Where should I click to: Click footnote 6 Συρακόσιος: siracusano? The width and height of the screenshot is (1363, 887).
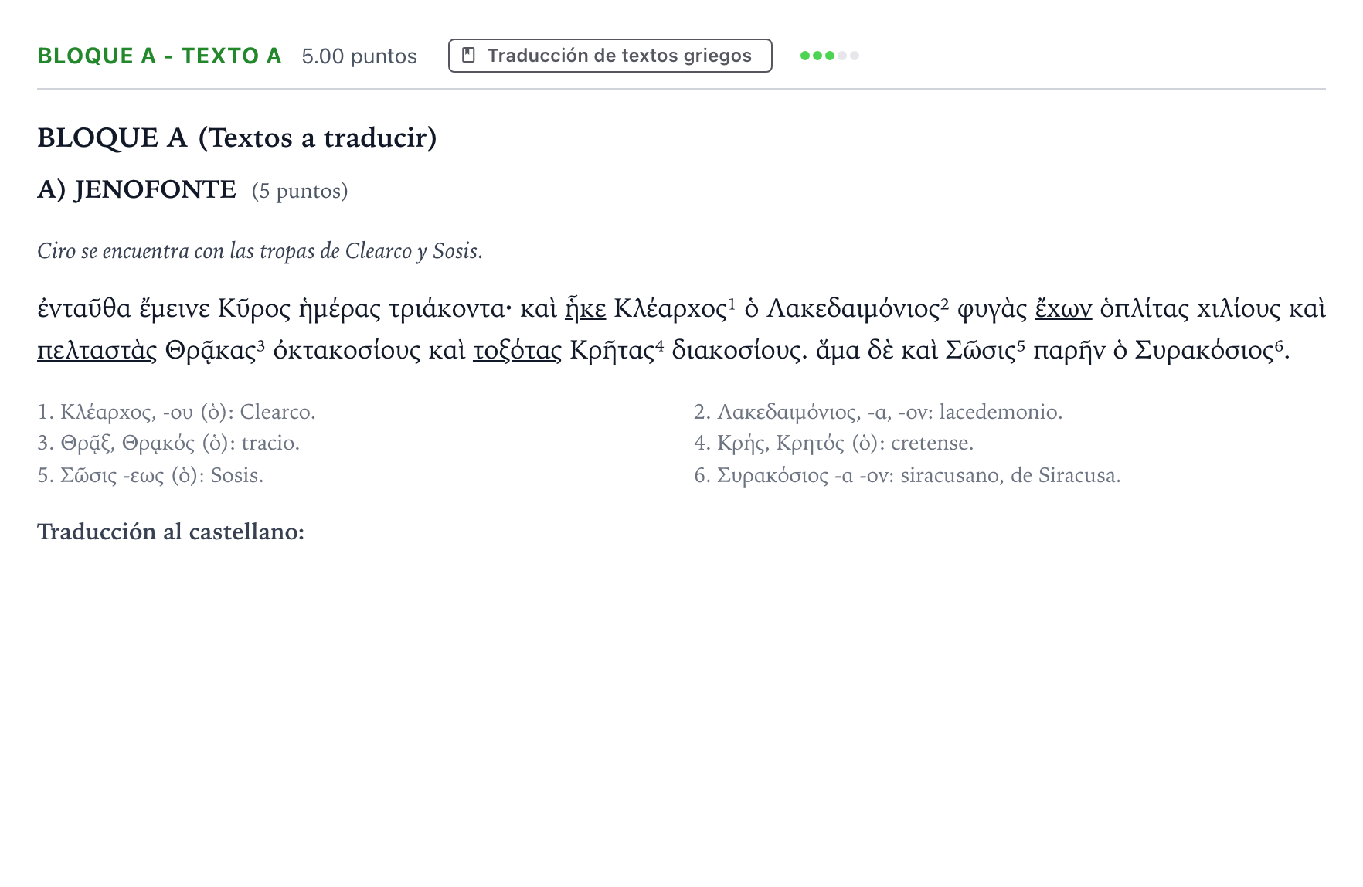pyautogui.click(x=907, y=475)
